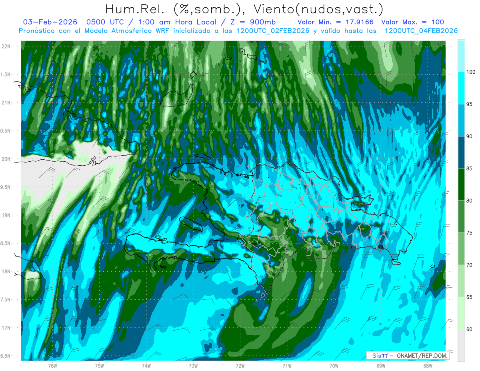Select the '72W' longitude label
The width and height of the screenshot is (480, 371).
[x=240, y=366]
